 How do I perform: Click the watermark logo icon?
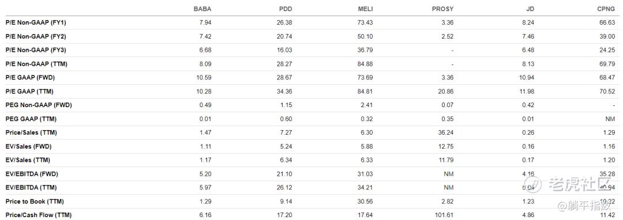click(x=531, y=184)
